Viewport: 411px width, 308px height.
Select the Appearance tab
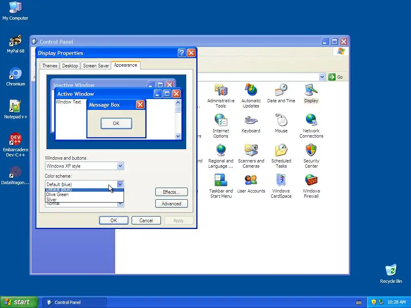pyautogui.click(x=126, y=65)
